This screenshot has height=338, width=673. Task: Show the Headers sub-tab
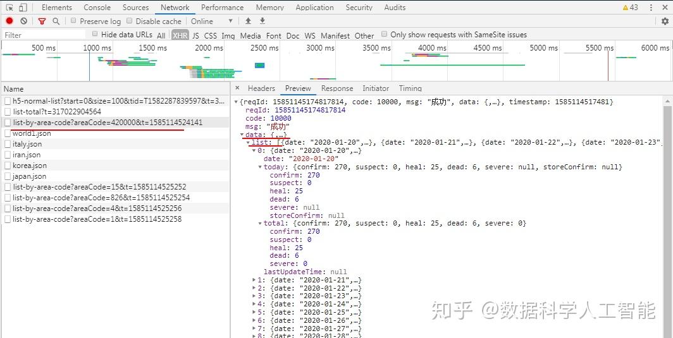tap(261, 88)
